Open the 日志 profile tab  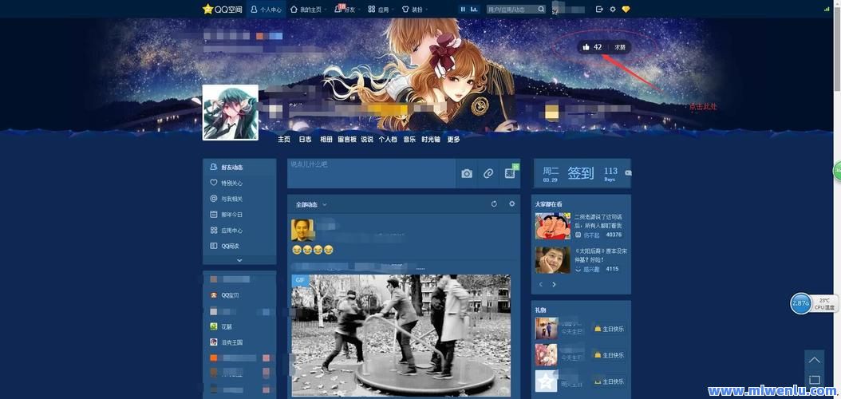(305, 139)
